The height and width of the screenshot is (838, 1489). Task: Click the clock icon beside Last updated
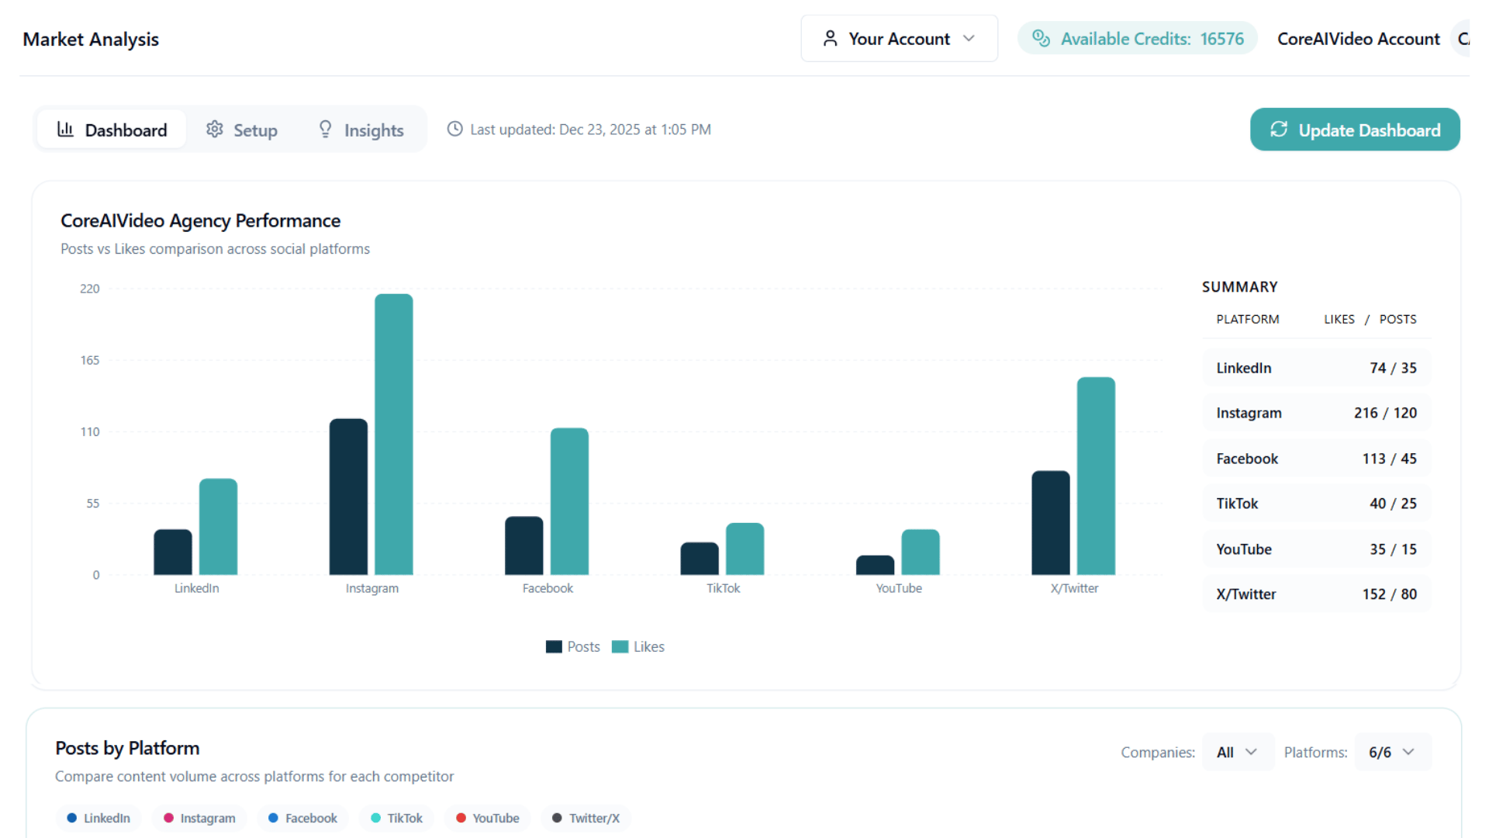point(455,130)
